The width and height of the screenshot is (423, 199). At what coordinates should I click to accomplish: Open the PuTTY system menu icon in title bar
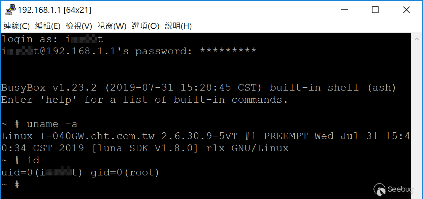pyautogui.click(x=10, y=10)
